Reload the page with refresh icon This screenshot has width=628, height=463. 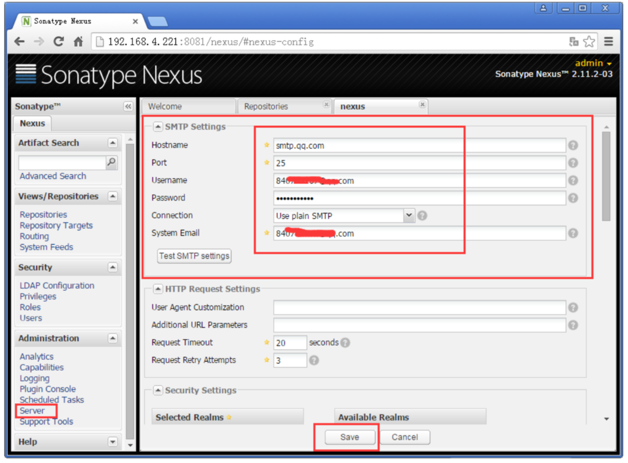[59, 42]
